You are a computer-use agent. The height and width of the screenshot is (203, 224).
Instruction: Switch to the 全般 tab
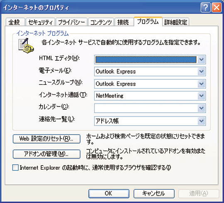pyautogui.click(x=15, y=22)
